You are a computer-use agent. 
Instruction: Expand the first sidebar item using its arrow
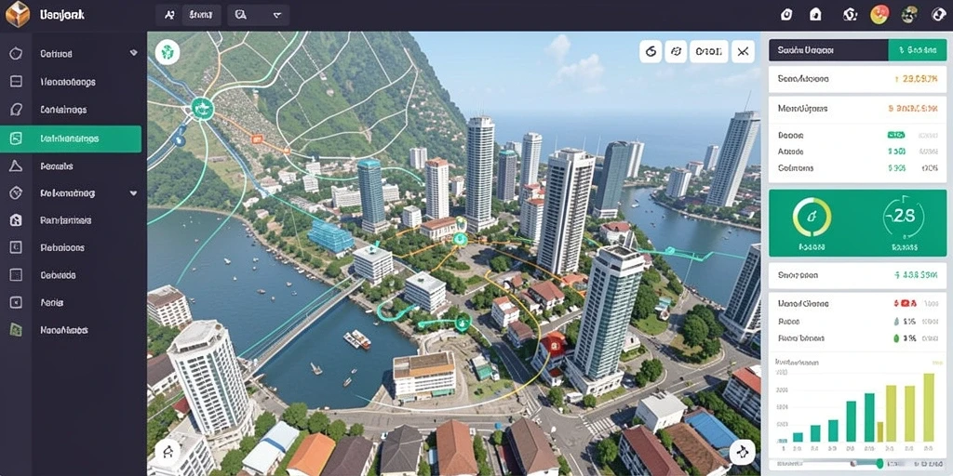click(x=134, y=53)
